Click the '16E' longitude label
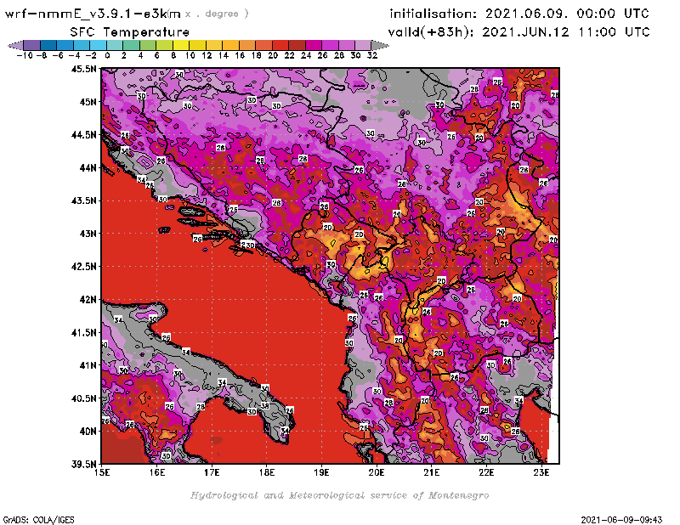This screenshot has width=680, height=525. [156, 472]
